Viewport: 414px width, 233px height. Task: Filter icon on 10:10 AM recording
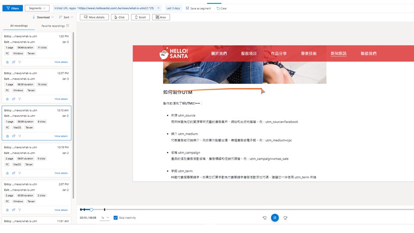click(19, 136)
